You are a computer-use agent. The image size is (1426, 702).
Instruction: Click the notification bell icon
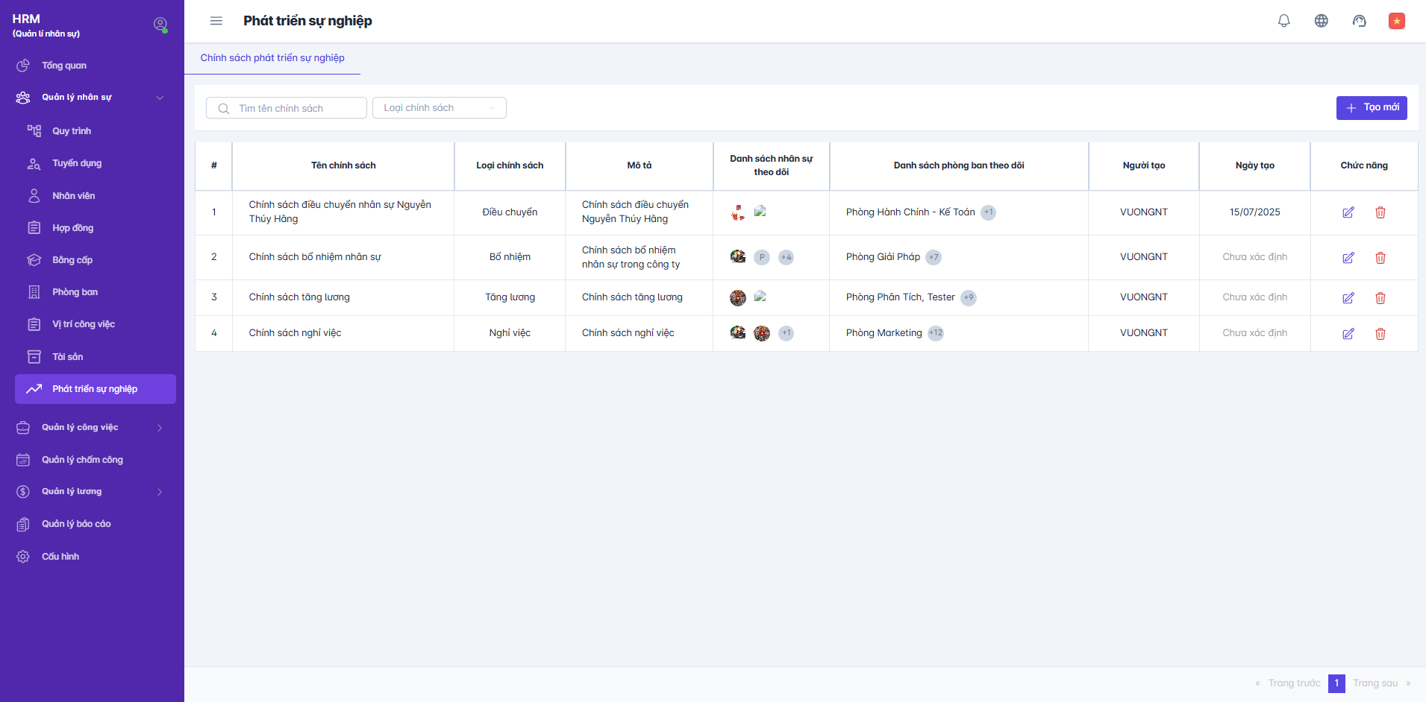[x=1283, y=21]
